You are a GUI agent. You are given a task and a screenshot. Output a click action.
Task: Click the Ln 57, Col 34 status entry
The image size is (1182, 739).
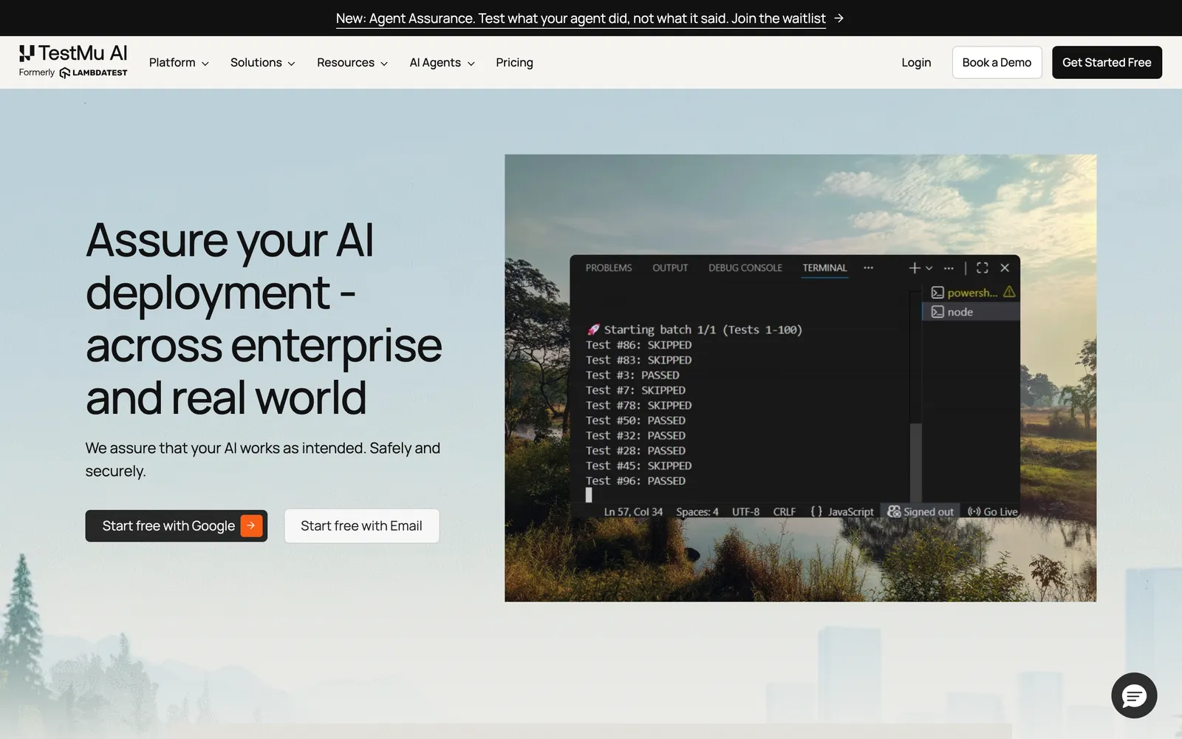click(633, 511)
